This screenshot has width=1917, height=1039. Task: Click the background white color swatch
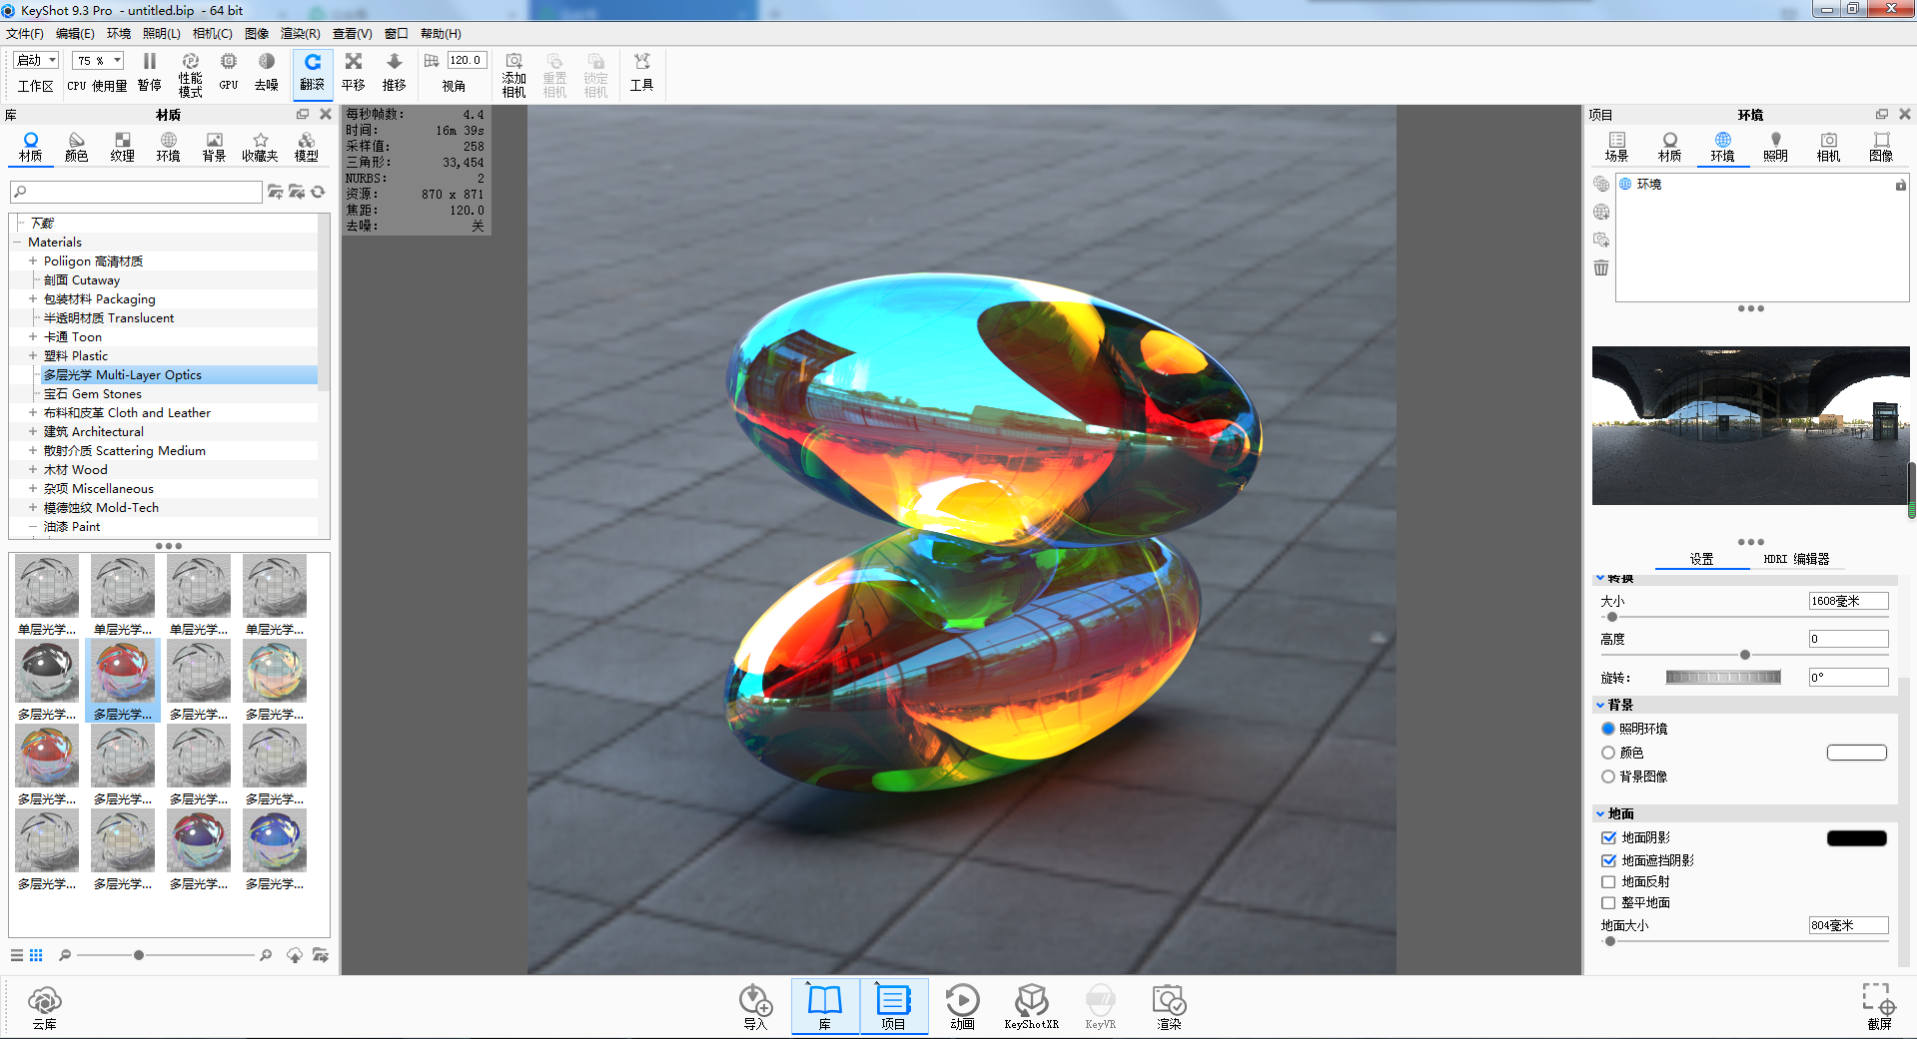pos(1856,753)
